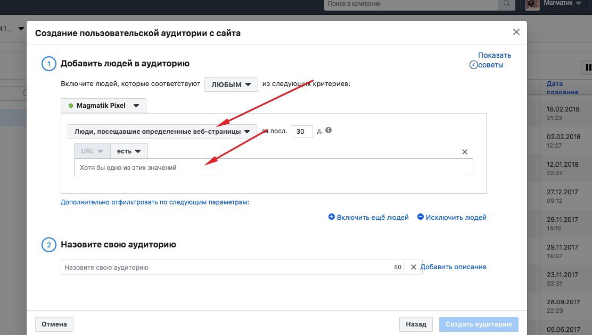This screenshot has height=335, width=592.
Task: Click the 29.11.2017 14:07 date row
Action: coord(563,251)
